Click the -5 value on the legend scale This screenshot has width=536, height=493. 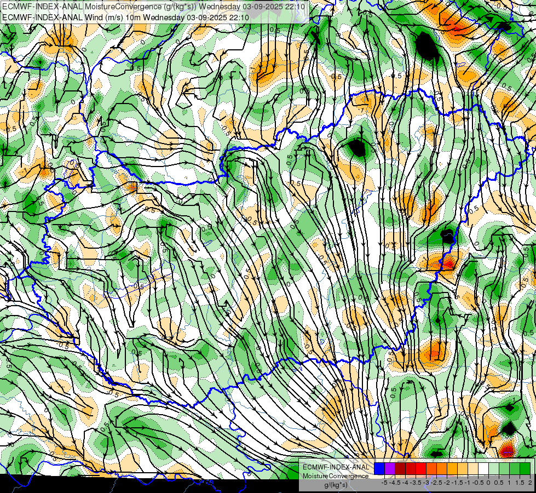pyautogui.click(x=384, y=483)
